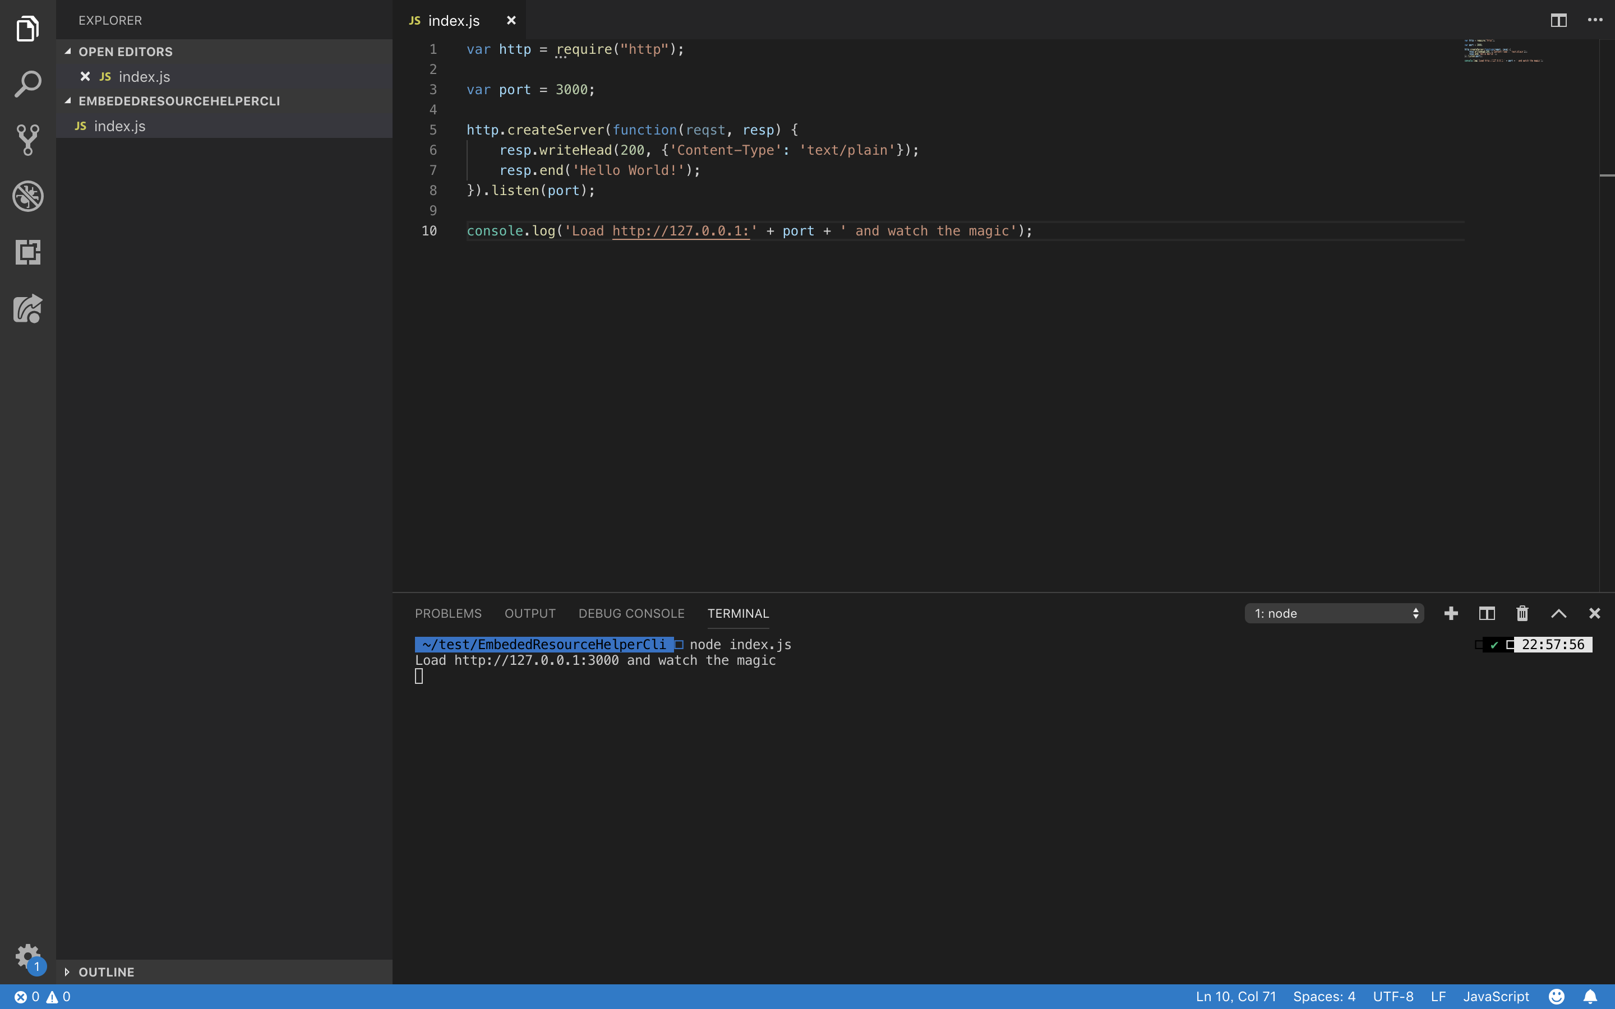Image resolution: width=1615 pixels, height=1009 pixels.
Task: Close index.js in Open Editors list
Action: [85, 77]
